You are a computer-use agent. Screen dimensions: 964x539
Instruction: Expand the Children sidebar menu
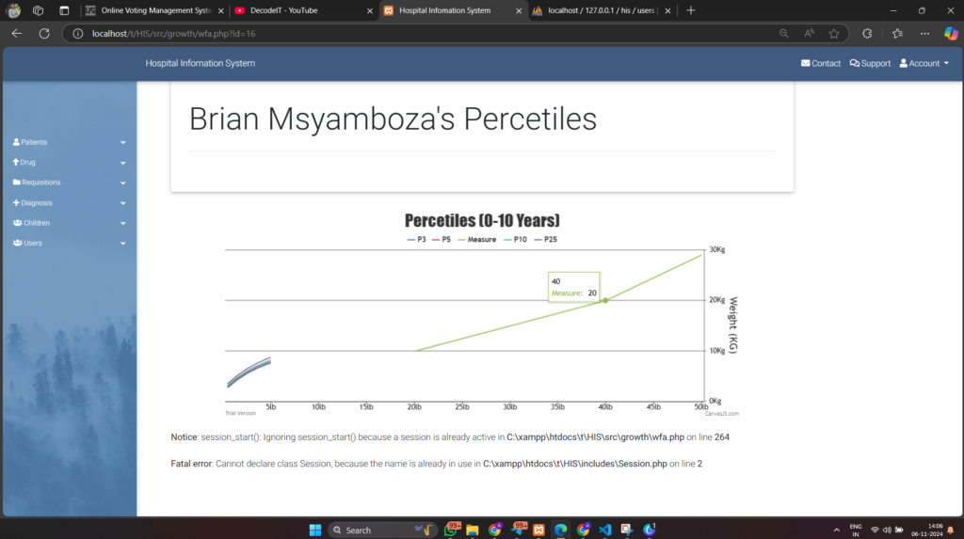(69, 223)
